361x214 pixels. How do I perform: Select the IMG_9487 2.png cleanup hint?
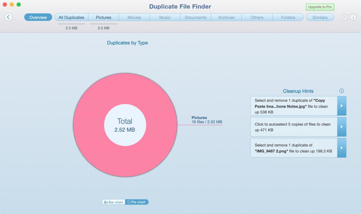click(294, 148)
